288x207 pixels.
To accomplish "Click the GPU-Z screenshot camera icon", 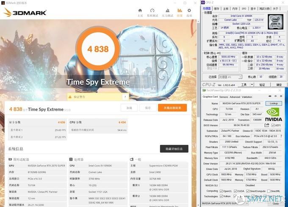I will [x=270, y=96].
